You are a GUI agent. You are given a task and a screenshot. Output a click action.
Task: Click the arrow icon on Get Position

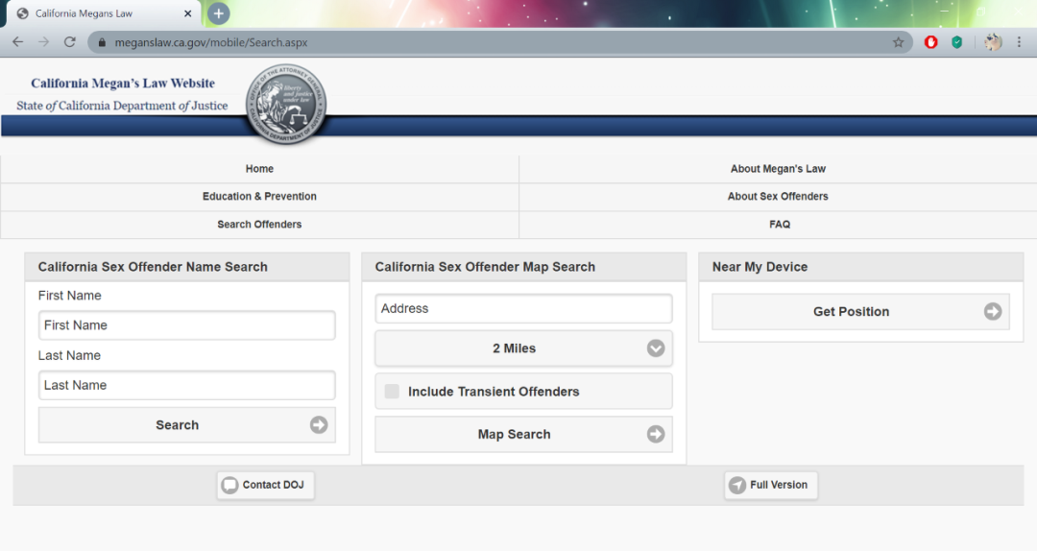992,312
